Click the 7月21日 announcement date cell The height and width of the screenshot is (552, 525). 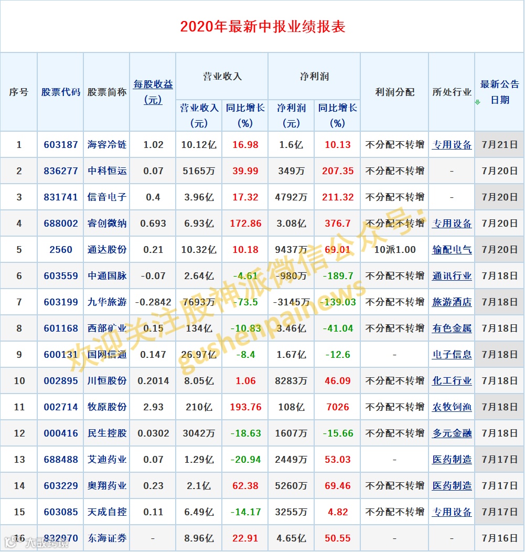click(500, 145)
